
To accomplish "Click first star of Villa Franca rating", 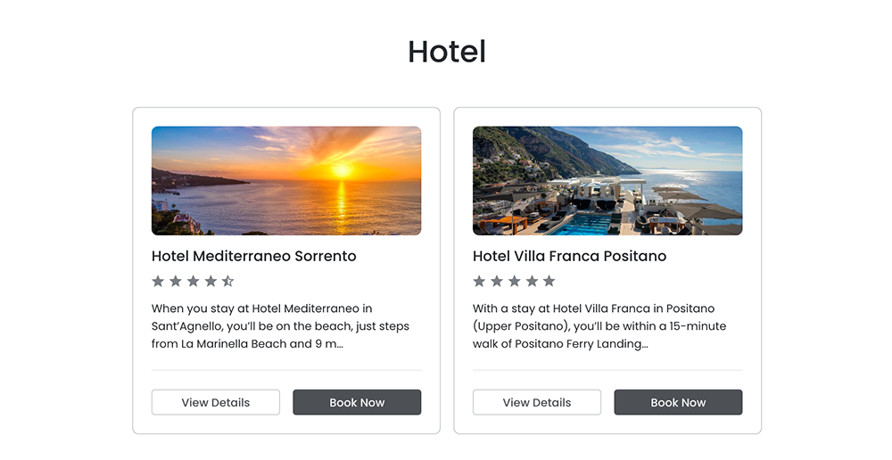I will pos(479,281).
